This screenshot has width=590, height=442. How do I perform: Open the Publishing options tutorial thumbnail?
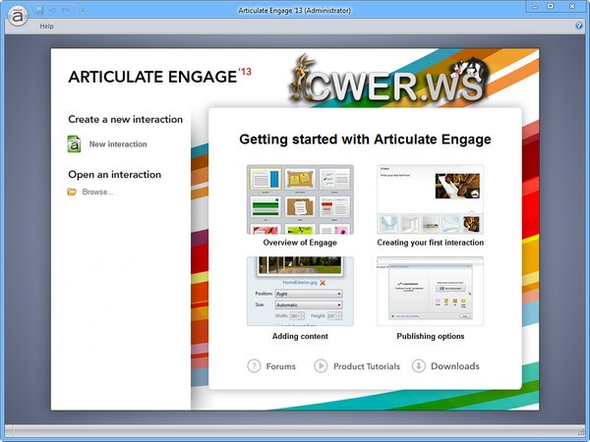click(x=430, y=292)
